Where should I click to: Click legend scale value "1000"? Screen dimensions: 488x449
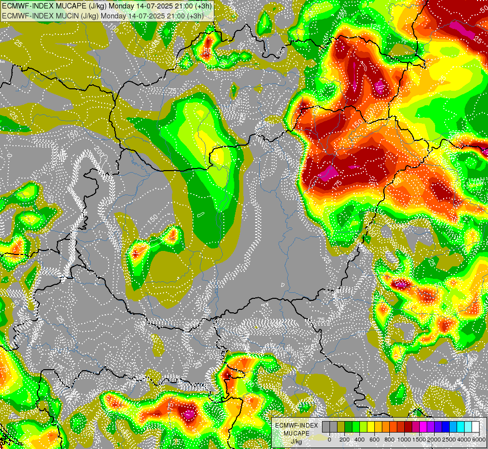404,440
